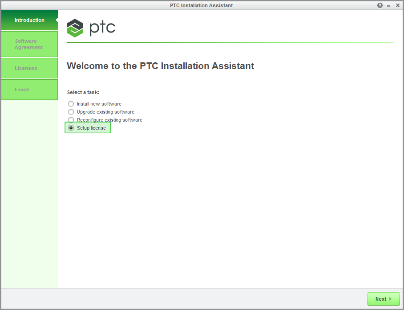Click the Welcome to the PTC Installation Assistant heading
The image size is (404, 310).
coord(160,66)
